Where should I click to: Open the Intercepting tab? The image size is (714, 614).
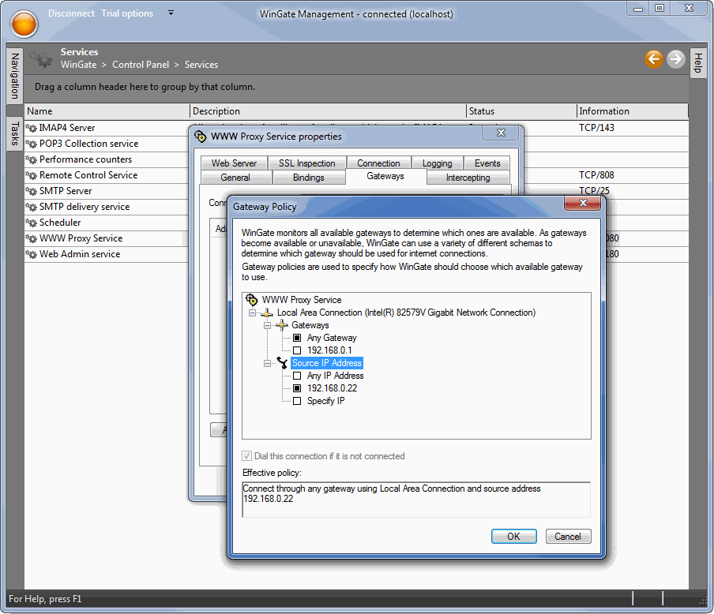click(468, 177)
